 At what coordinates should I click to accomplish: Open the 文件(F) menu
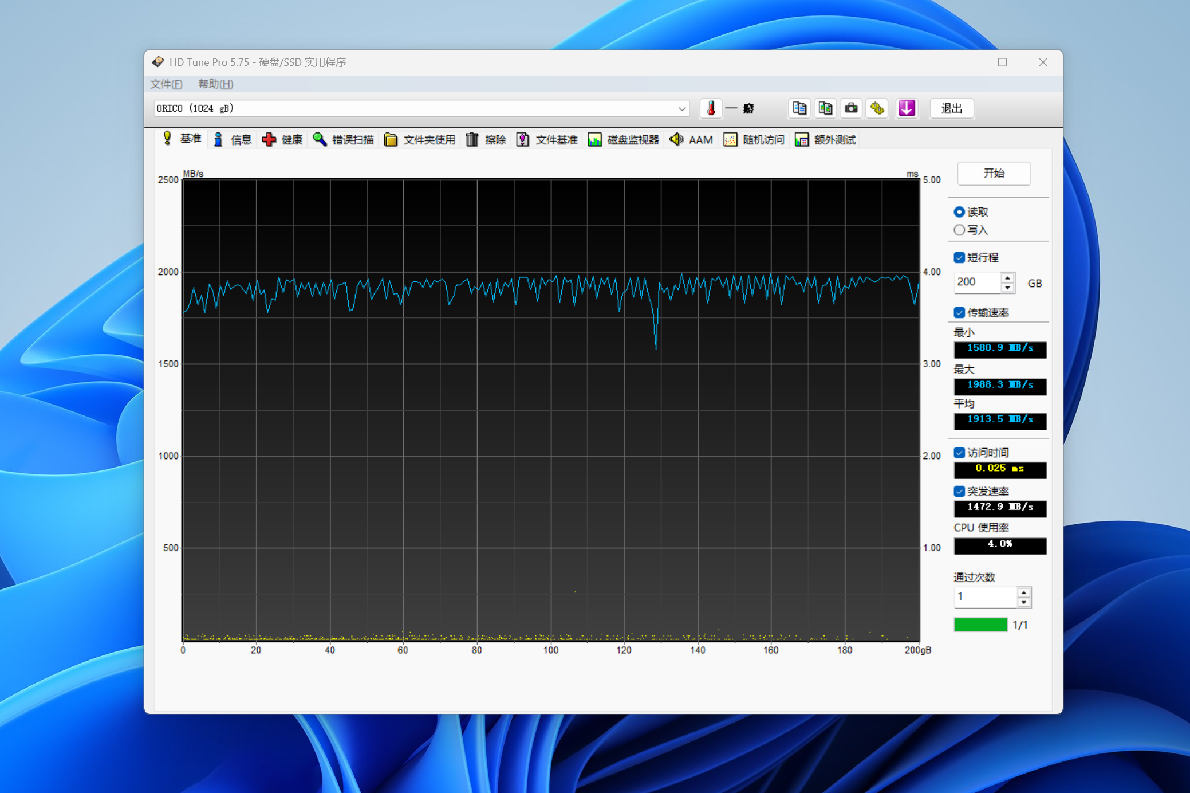[x=166, y=84]
